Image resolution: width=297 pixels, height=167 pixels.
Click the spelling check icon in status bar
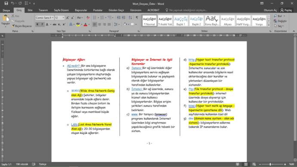click(x=34, y=164)
